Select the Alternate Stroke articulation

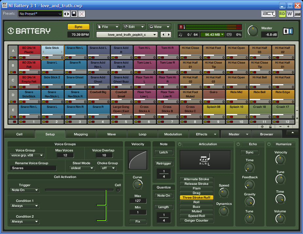tap(196, 179)
